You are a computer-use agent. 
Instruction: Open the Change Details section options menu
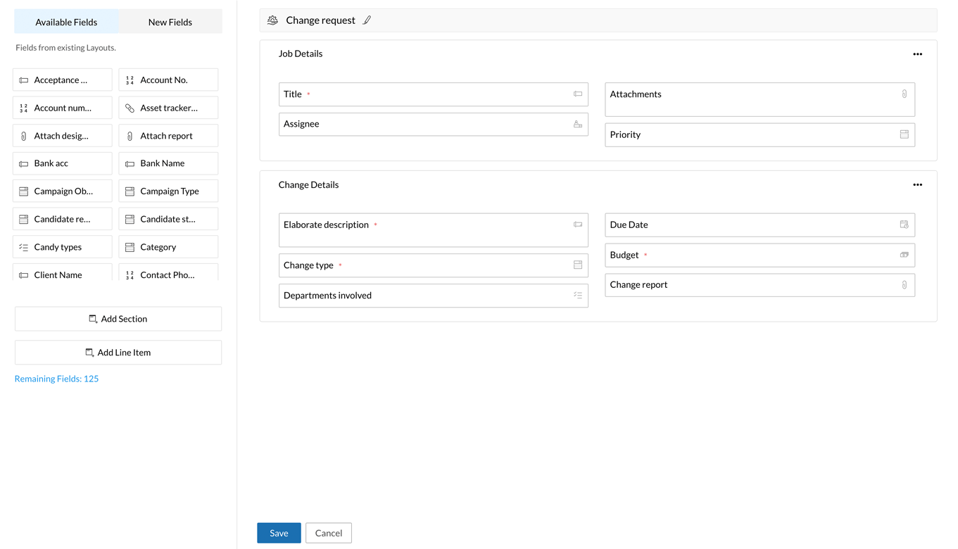917,185
